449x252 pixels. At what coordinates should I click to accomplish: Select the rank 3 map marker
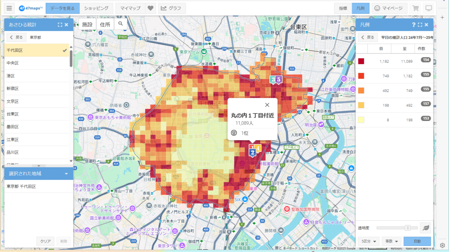[x=273, y=79]
